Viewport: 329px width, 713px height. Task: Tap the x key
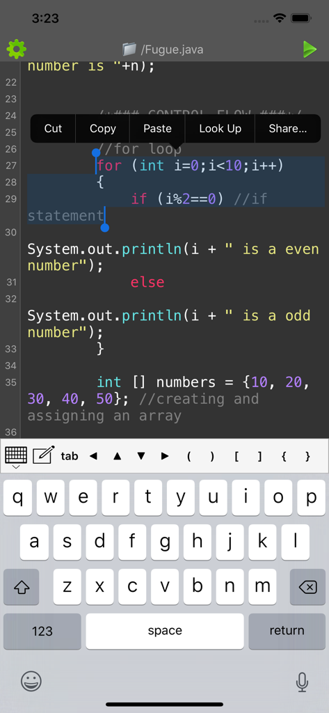click(x=99, y=586)
